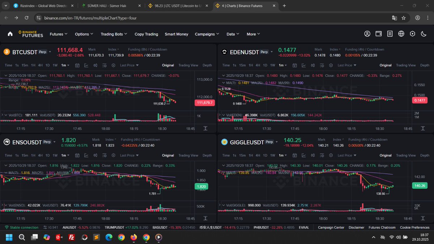The width and height of the screenshot is (434, 244).
Task: Open the Futures menu in header
Action: (59, 34)
